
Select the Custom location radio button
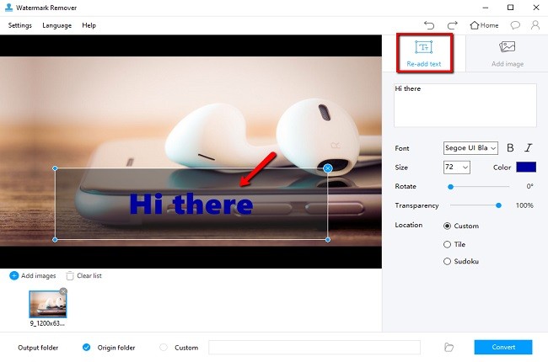[x=447, y=226]
